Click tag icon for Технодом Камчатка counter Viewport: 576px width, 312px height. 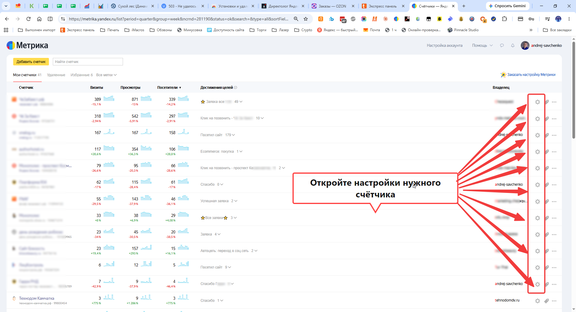[547, 301]
